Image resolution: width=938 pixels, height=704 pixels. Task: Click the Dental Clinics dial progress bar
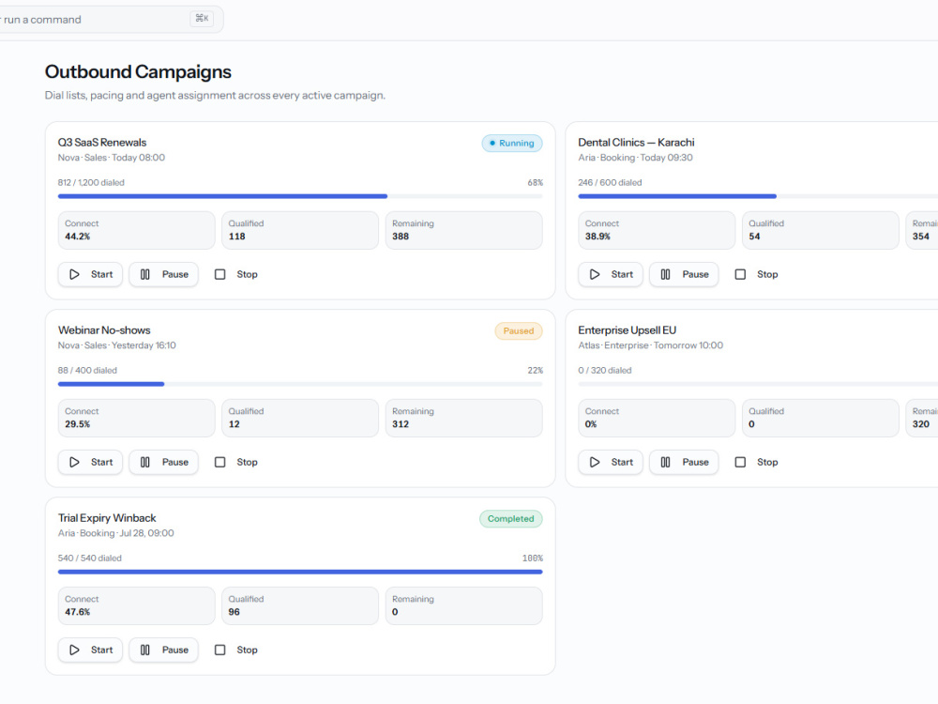pos(758,196)
